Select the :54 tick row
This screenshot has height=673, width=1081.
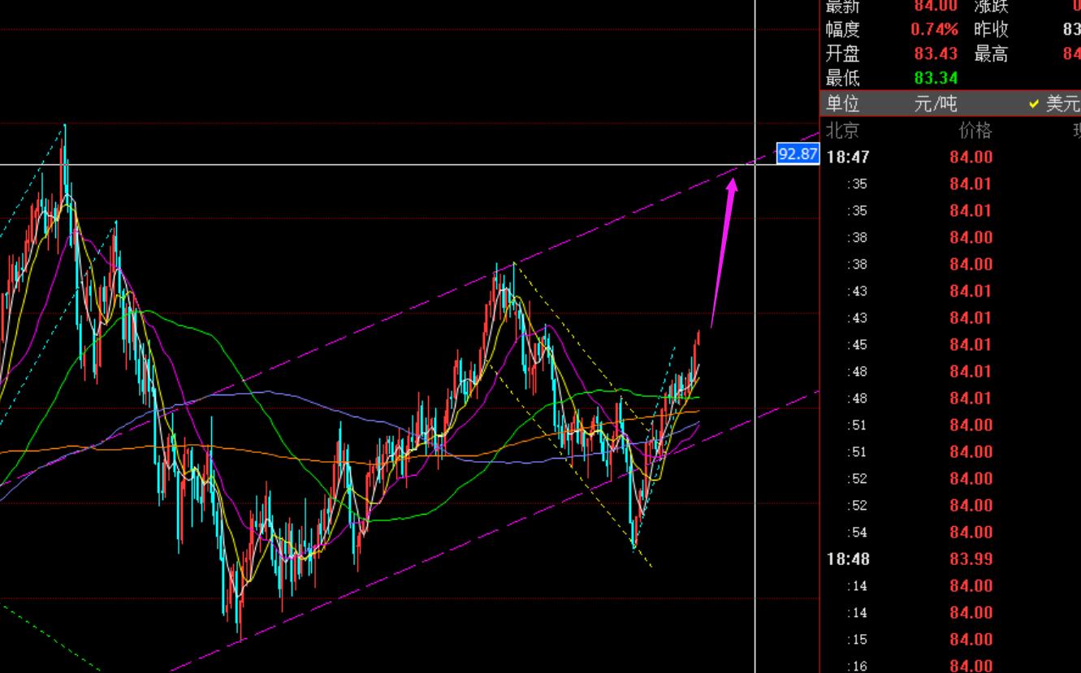(950, 533)
